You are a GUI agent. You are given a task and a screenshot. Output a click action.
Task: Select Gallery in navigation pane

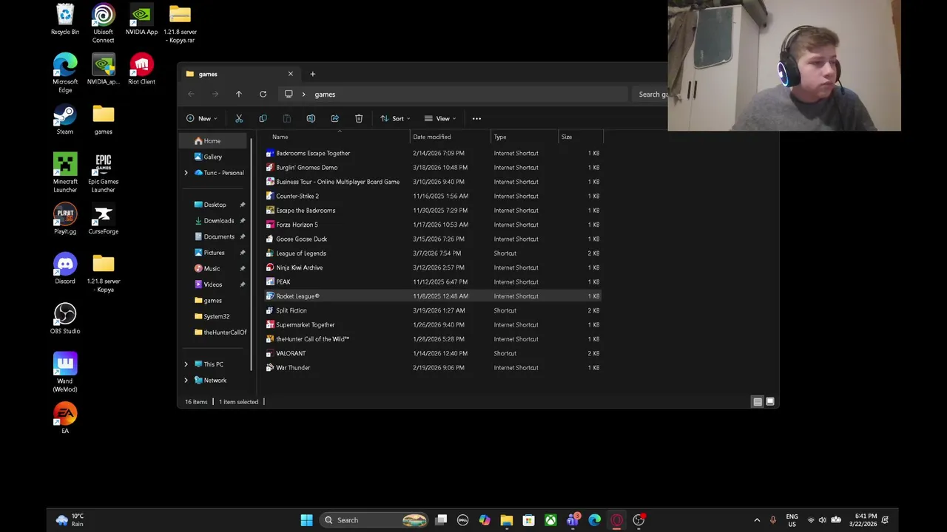pos(214,157)
